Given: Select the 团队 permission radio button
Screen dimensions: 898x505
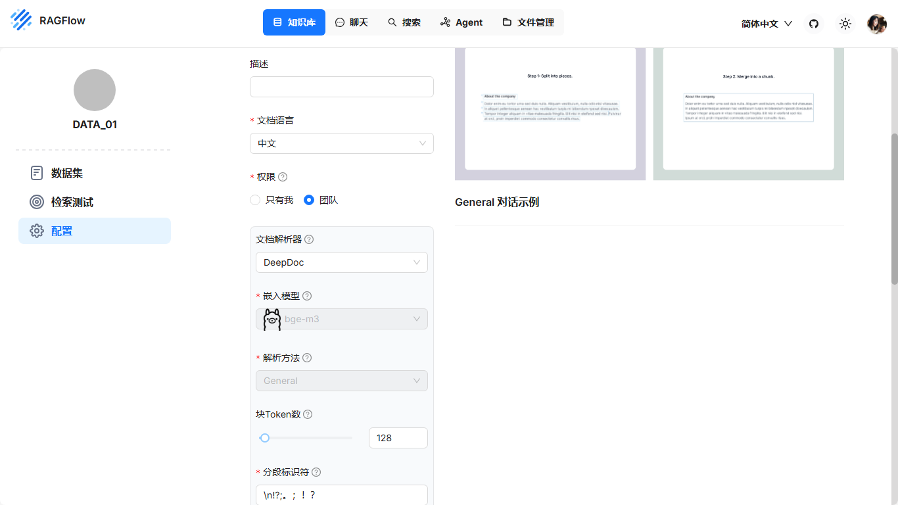Looking at the screenshot, I should pyautogui.click(x=309, y=200).
